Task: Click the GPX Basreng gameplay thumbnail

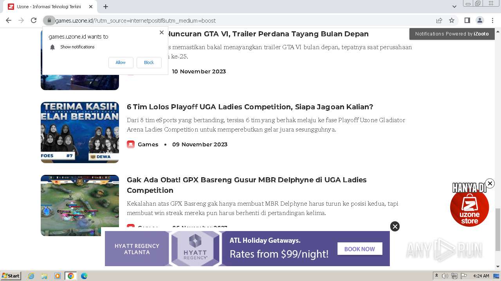Action: click(x=80, y=205)
